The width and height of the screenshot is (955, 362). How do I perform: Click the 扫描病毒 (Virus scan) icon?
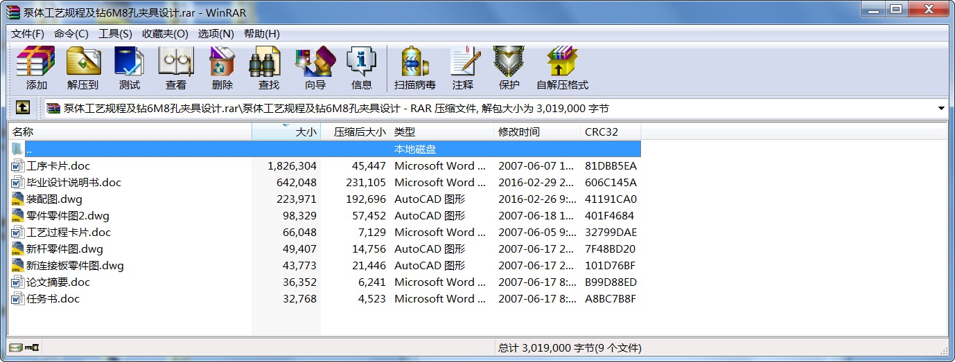tap(415, 67)
